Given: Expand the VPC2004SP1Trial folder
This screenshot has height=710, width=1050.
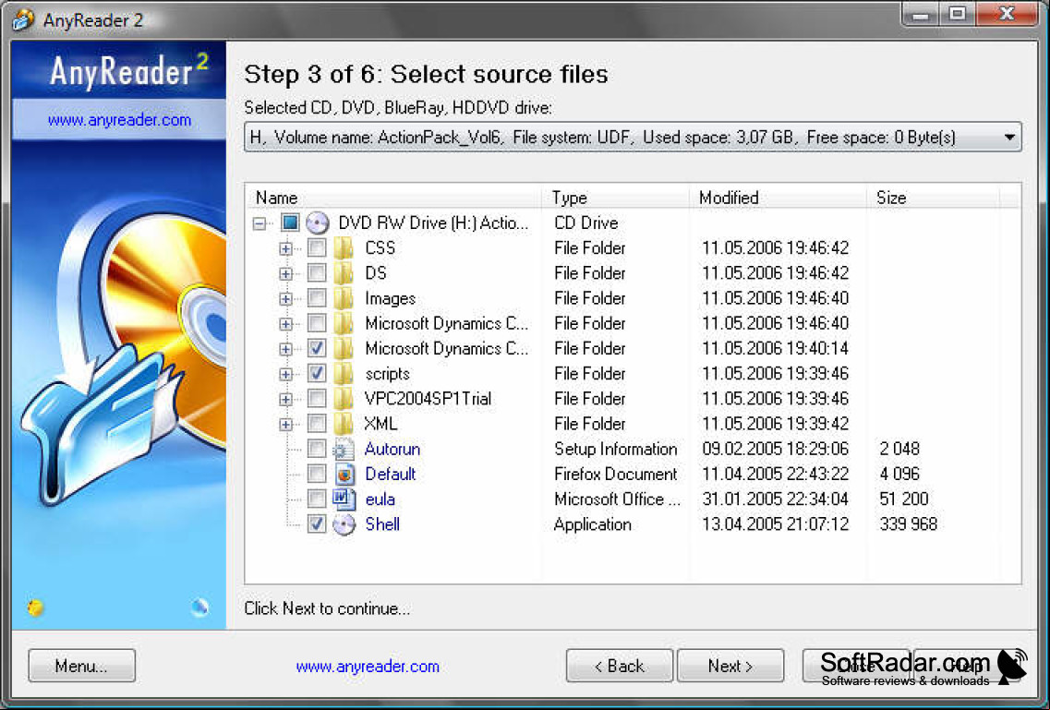Looking at the screenshot, I should click(x=286, y=400).
